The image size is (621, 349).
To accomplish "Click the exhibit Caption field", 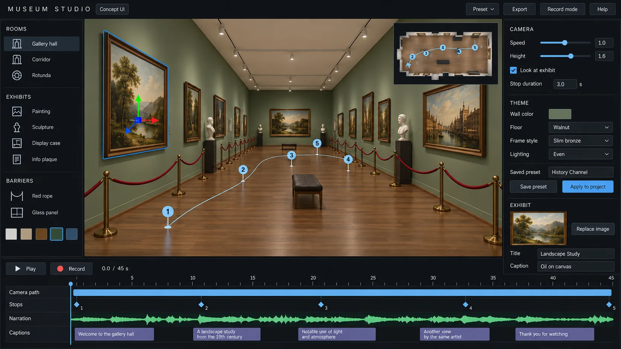I will click(576, 266).
